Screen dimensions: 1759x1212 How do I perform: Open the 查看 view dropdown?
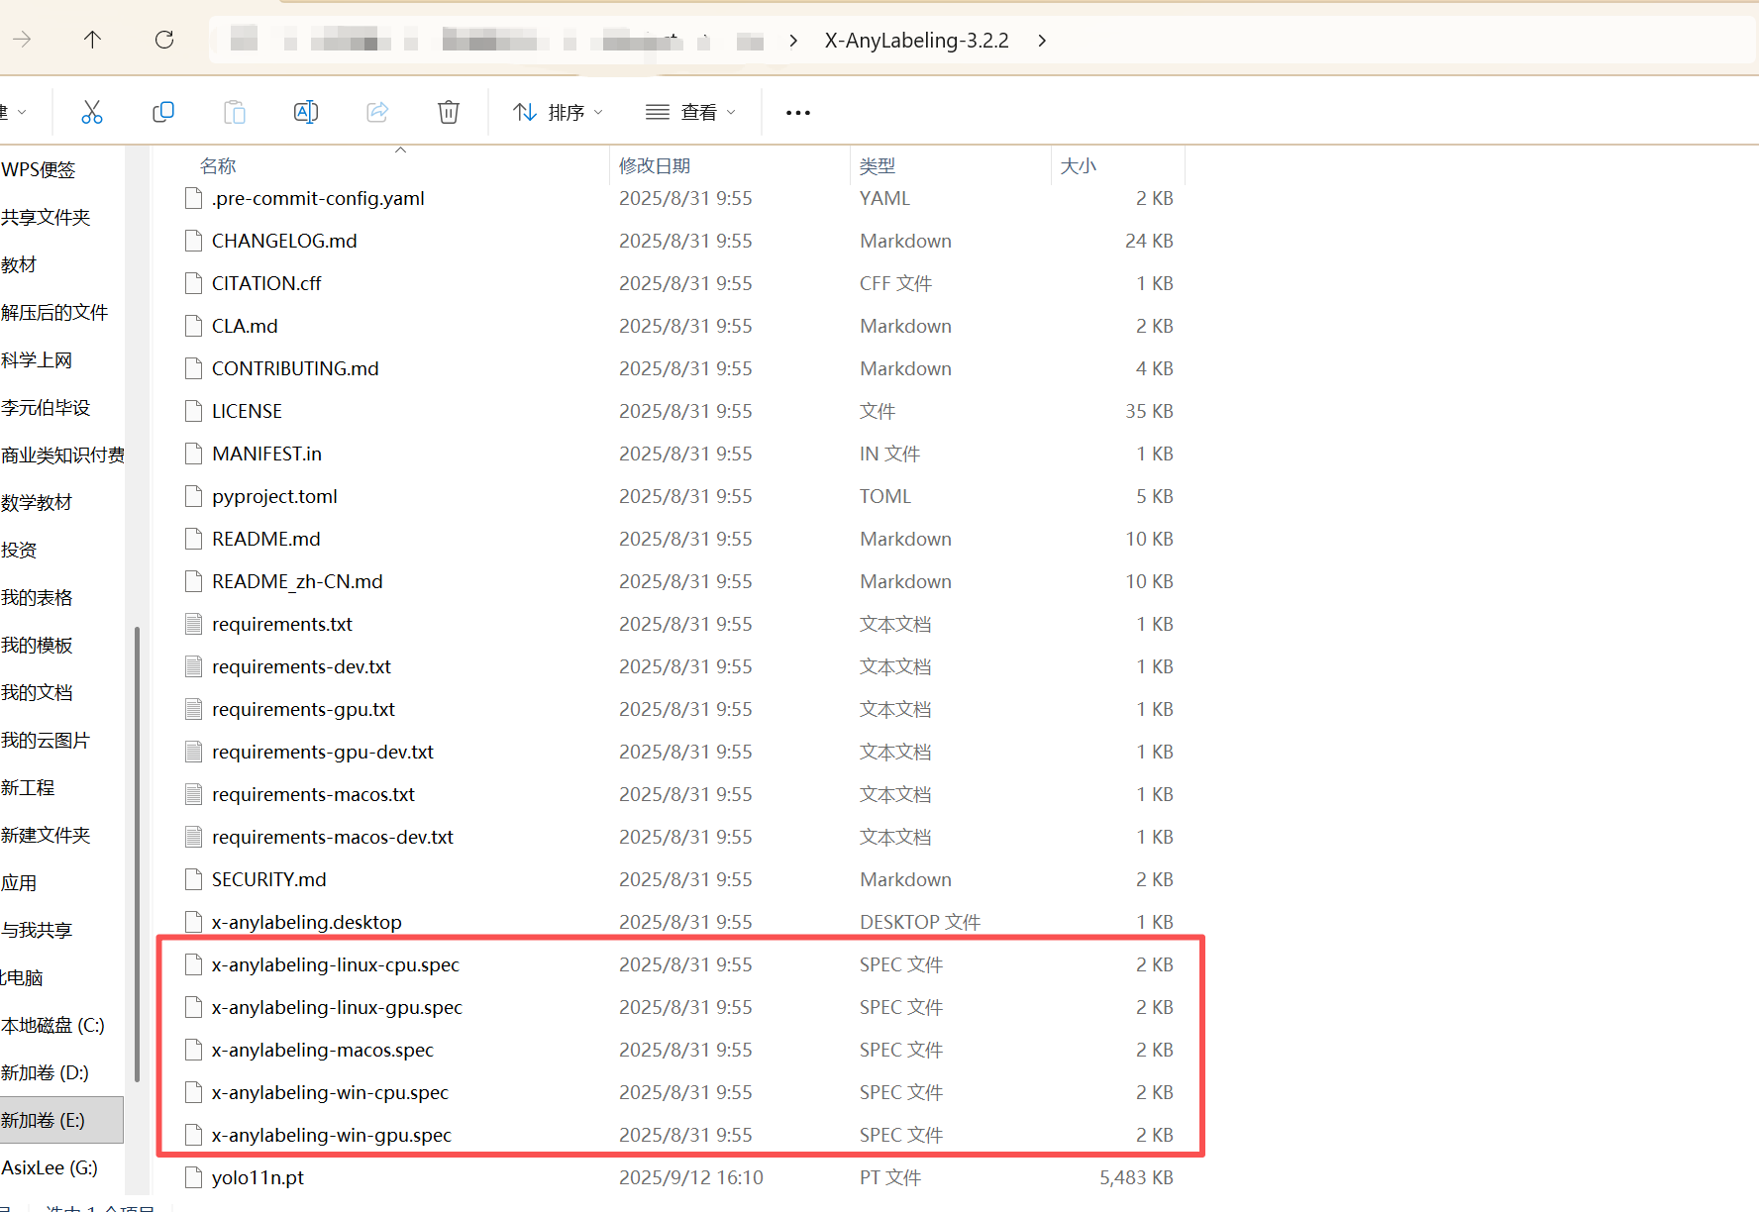(690, 113)
